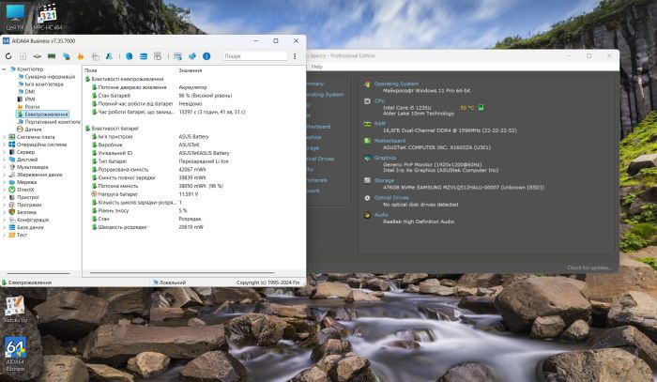Viewport: 657px width, 382px height.
Task: Click the gray window-copy toolbar icon
Action: (158, 56)
